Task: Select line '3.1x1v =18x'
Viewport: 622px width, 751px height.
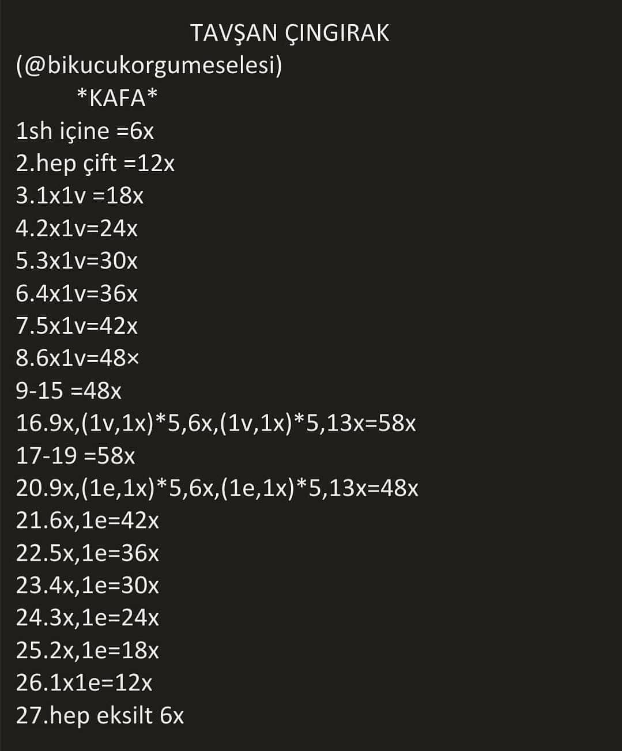Action: pos(80,196)
